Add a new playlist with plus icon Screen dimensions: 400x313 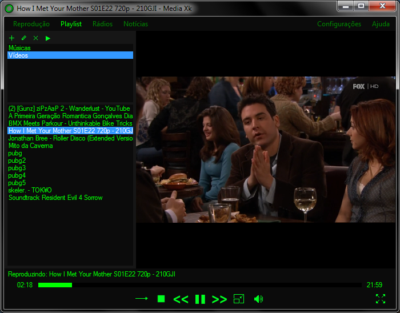(12, 38)
